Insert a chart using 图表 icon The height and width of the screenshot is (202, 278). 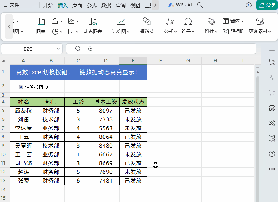41,26
